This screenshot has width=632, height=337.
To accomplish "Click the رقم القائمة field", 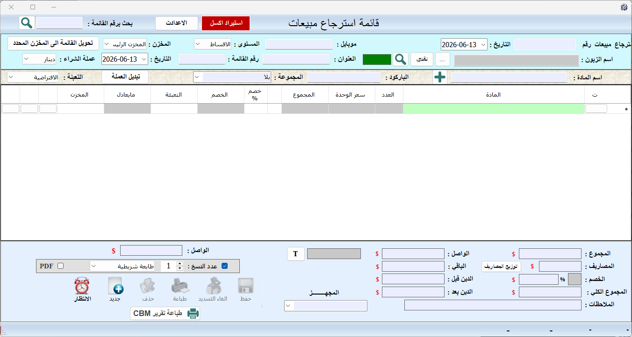I will (x=202, y=59).
